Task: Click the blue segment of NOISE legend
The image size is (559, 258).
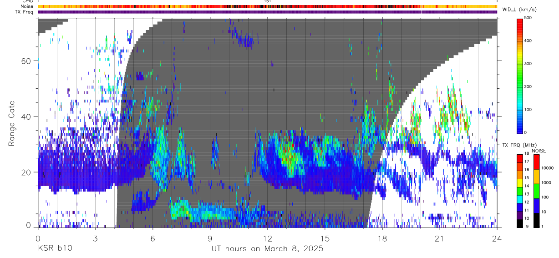Action: [x=537, y=206]
